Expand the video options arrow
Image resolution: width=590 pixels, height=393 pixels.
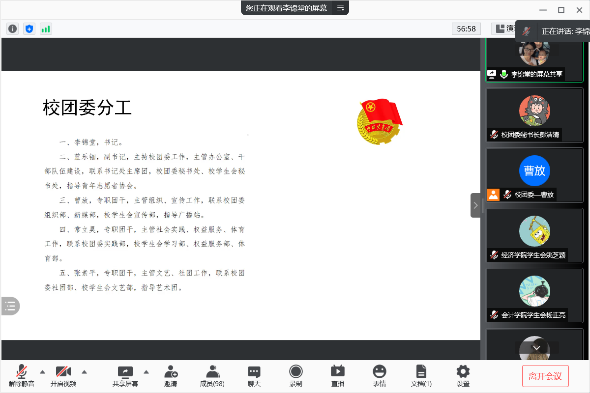point(84,372)
